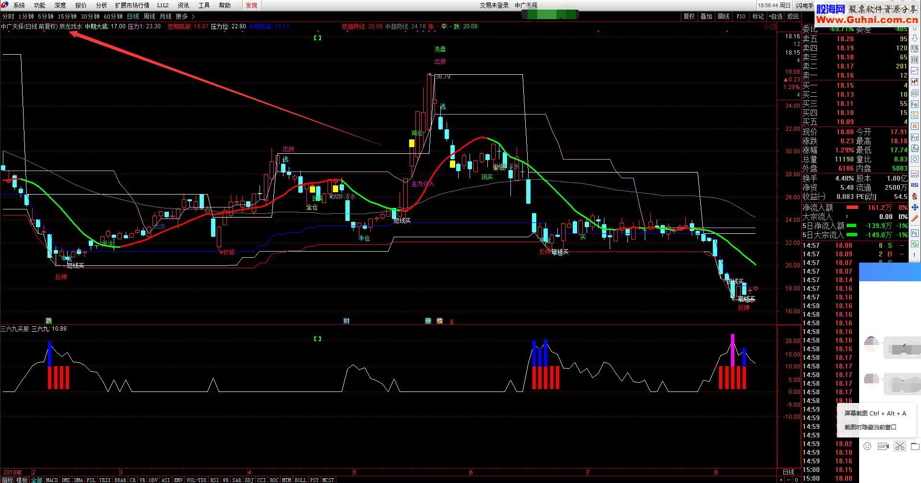921x483 pixels.
Task: Click the scissors screenshot icon in chat
Action: tap(899, 446)
